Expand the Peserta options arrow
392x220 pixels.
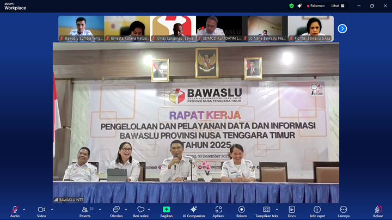(100, 210)
